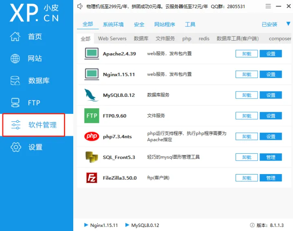The height and width of the screenshot is (231, 293).
Task: Switch to the 全部 main tab
Action: [88, 24]
